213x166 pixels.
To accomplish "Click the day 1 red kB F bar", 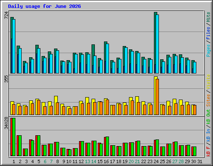I will [11, 137].
